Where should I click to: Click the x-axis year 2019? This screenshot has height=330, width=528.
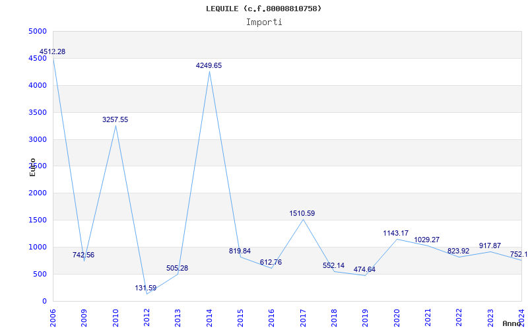365,318
